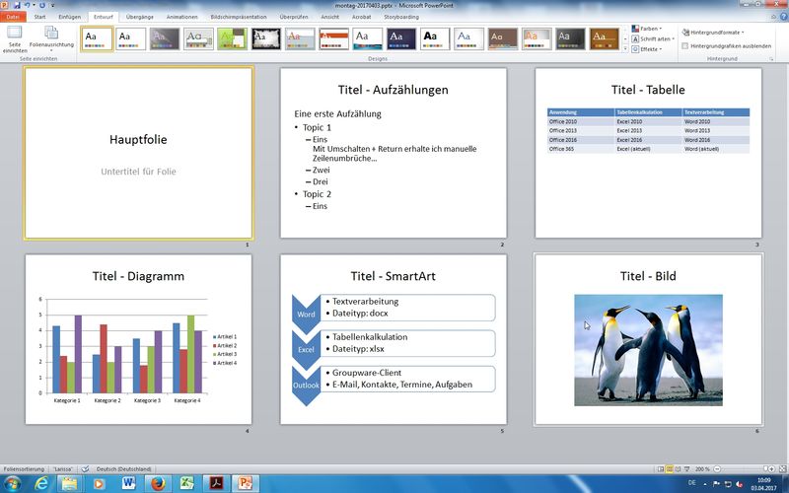Apply the green design theme thumbnail
789x493 pixels.
tap(233, 38)
